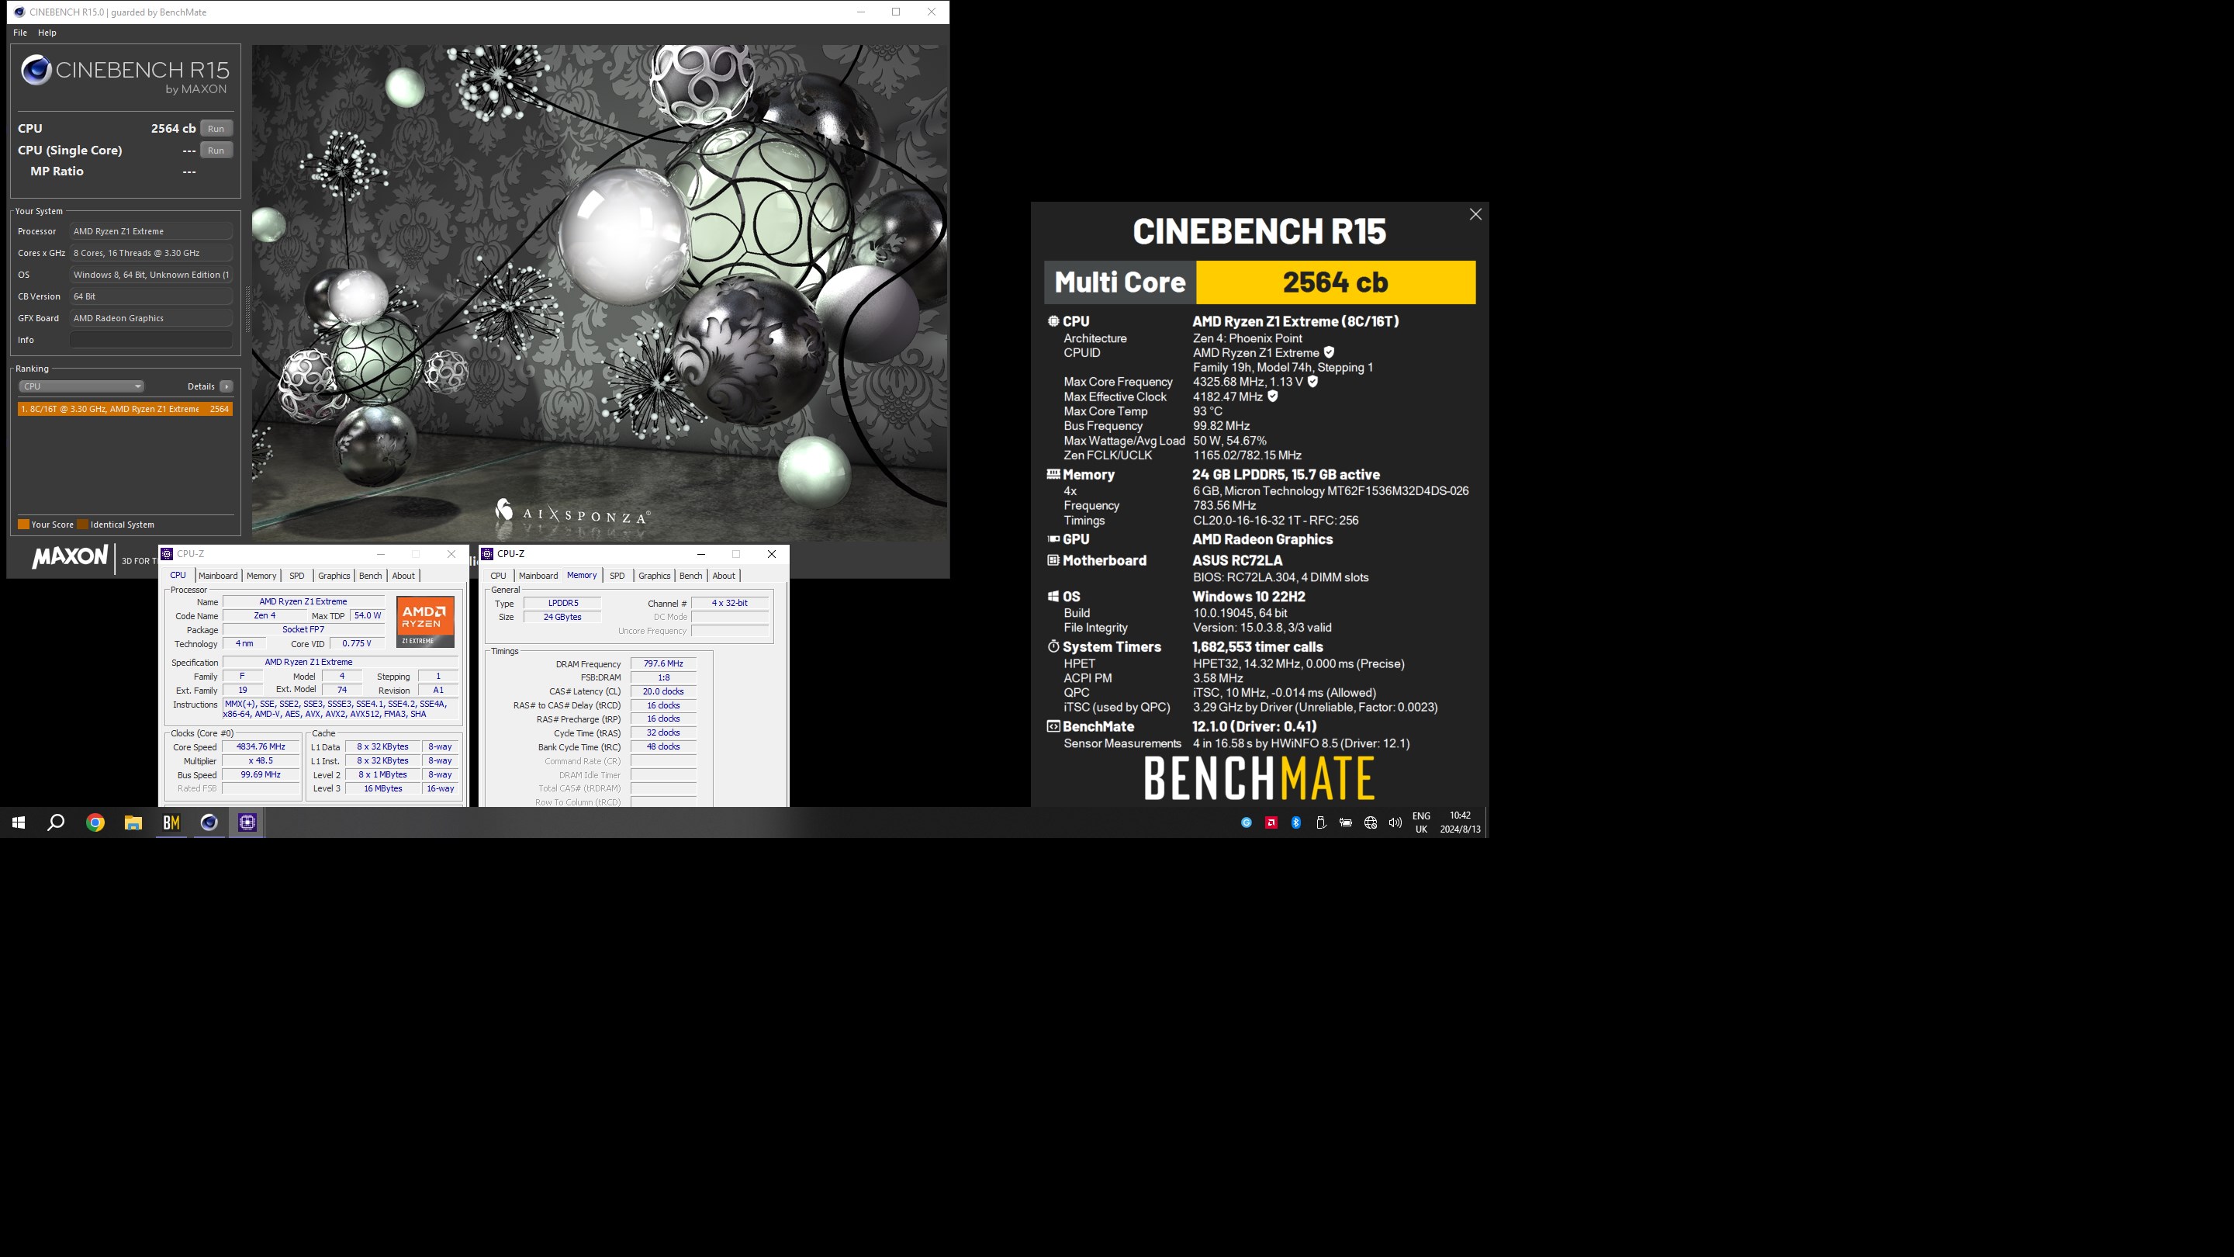
Task: Open the Cinebench Help menu
Action: (x=47, y=32)
